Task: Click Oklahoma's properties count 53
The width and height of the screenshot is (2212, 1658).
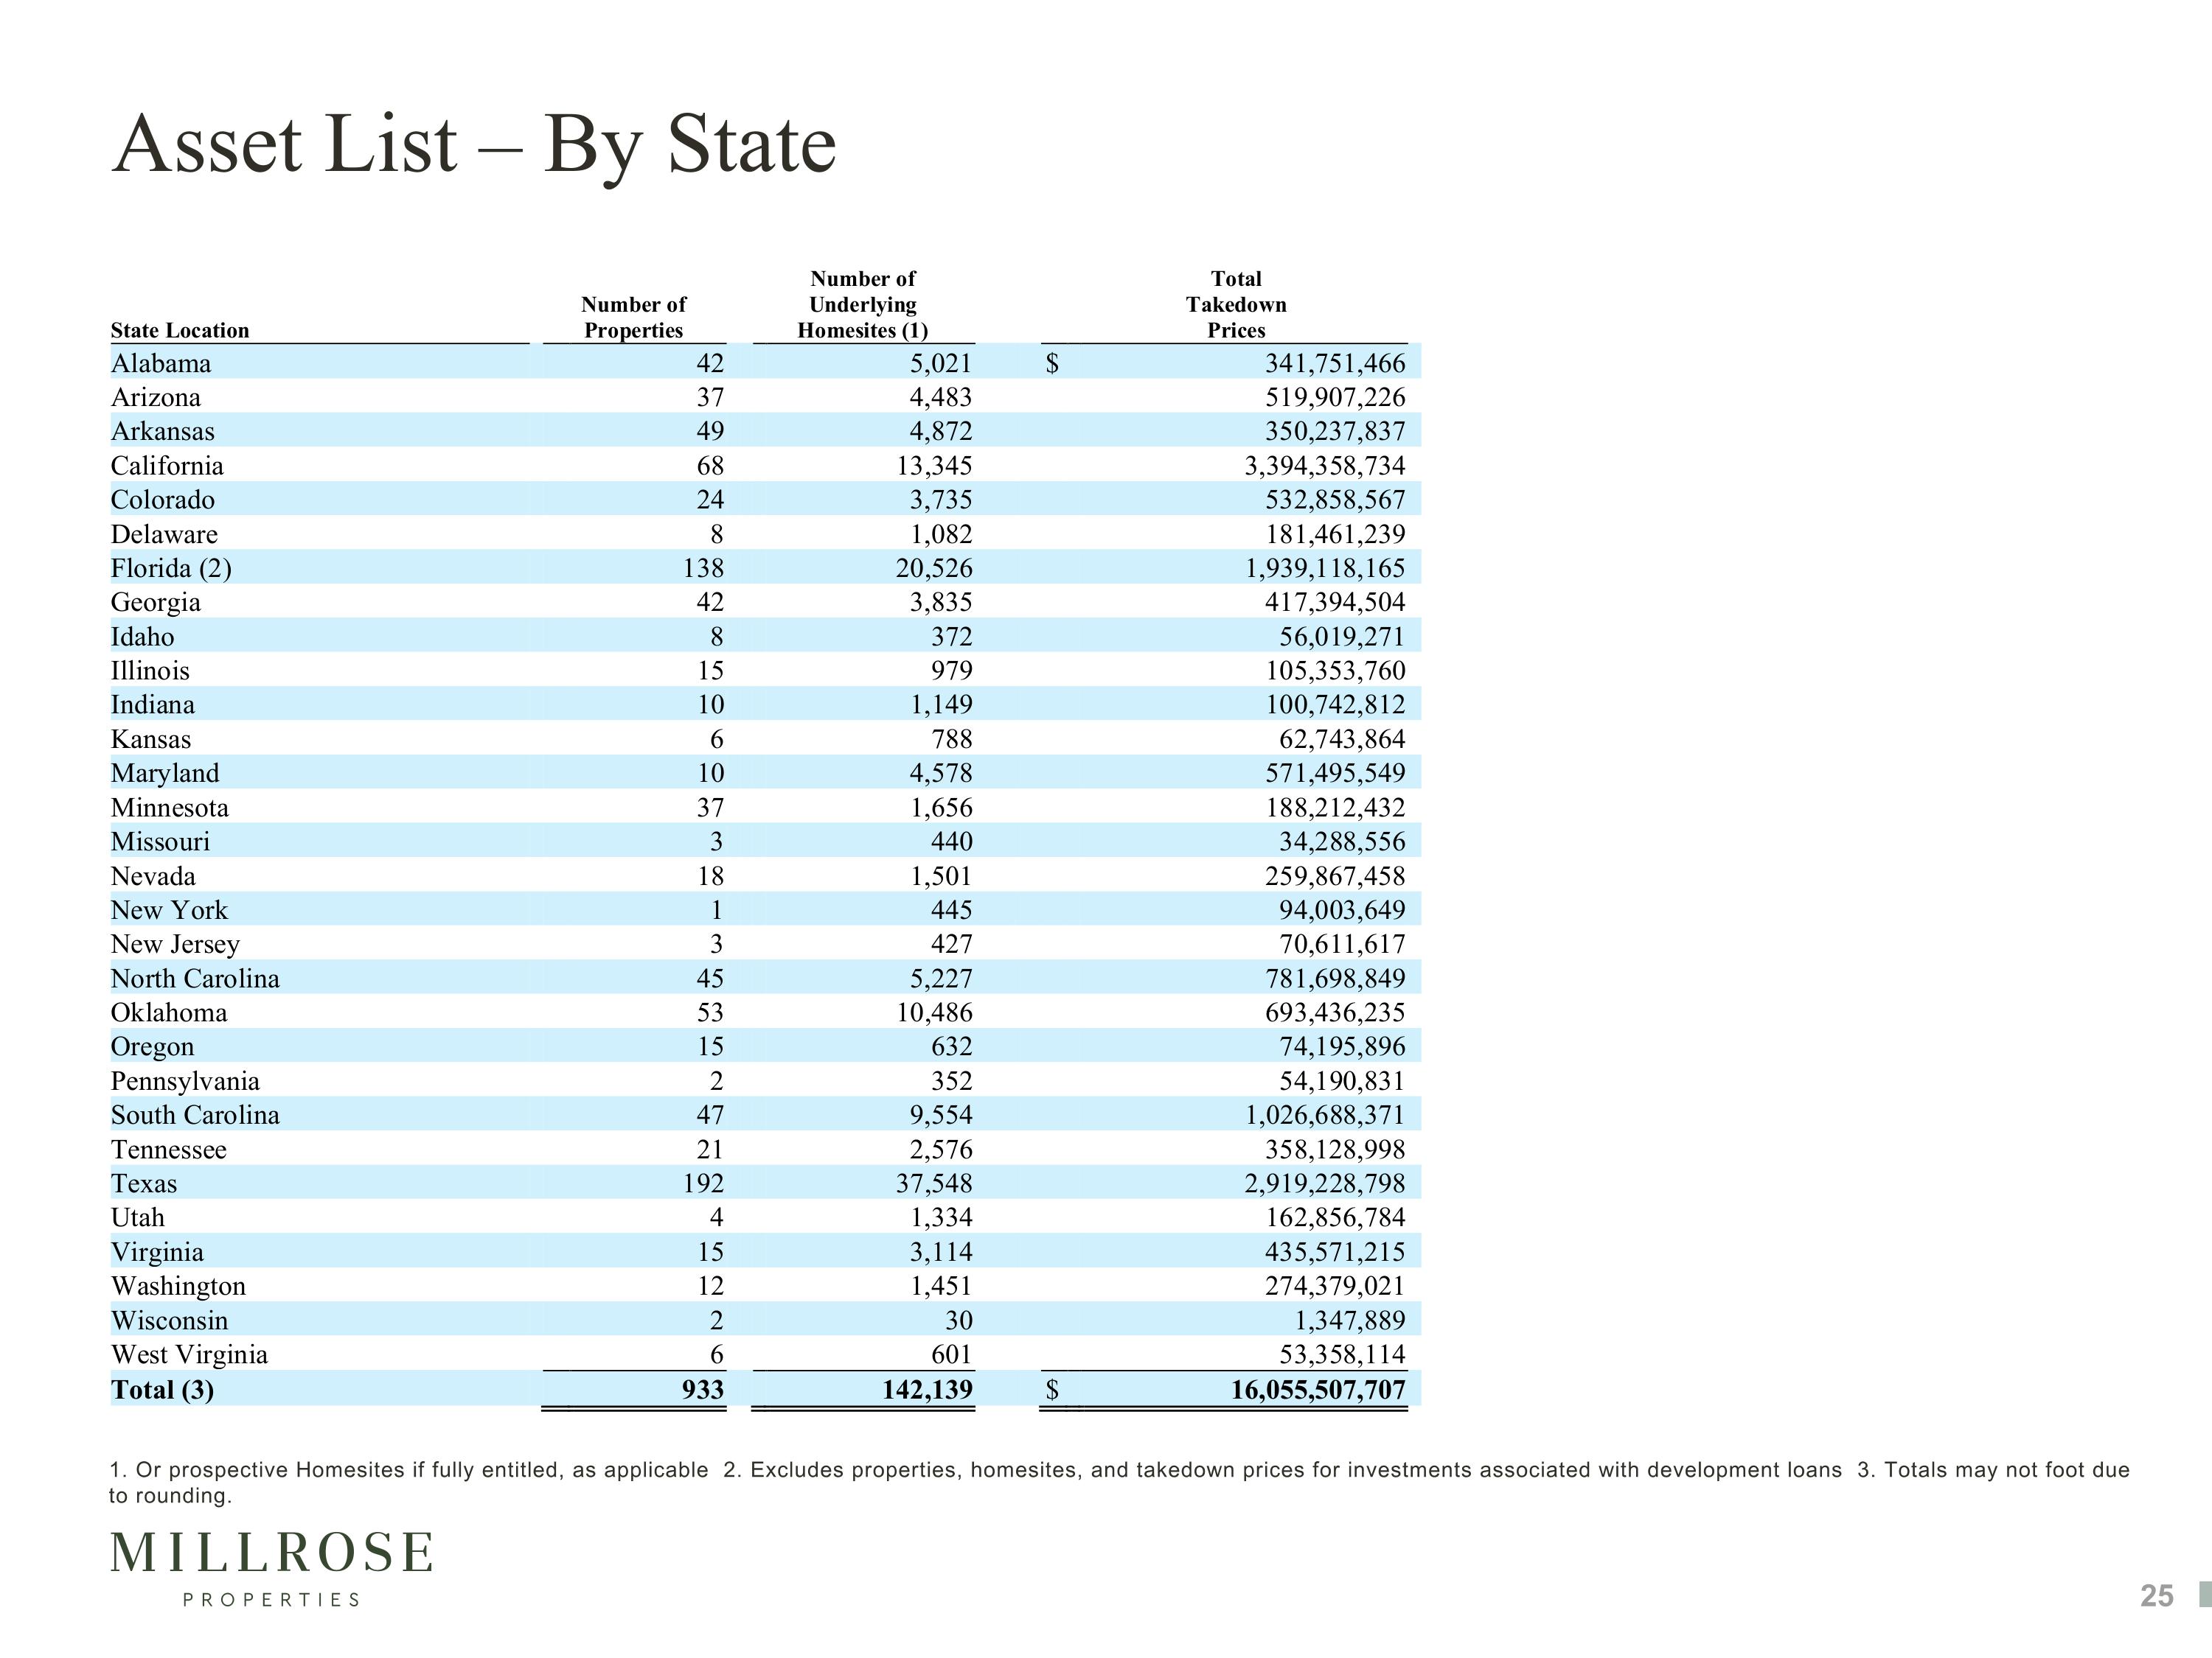Action: pyautogui.click(x=710, y=1013)
